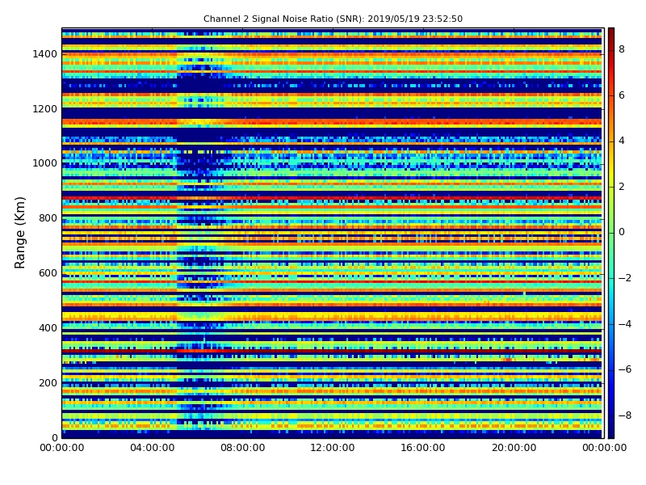The image size is (646, 485).
Task: Click the Range (Km) axis label
Action: [19, 233]
